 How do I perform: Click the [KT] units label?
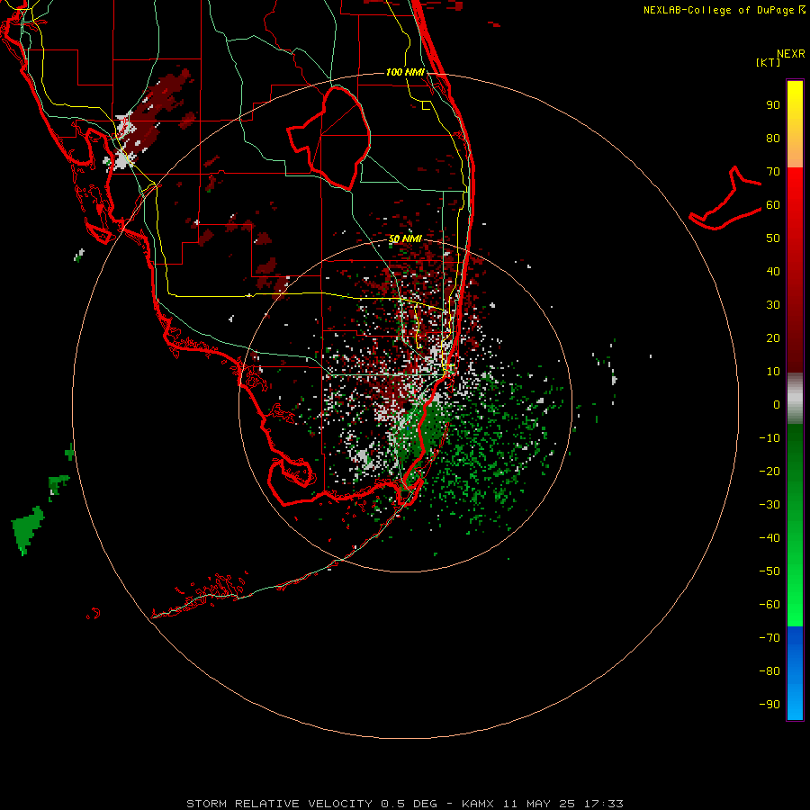point(769,62)
